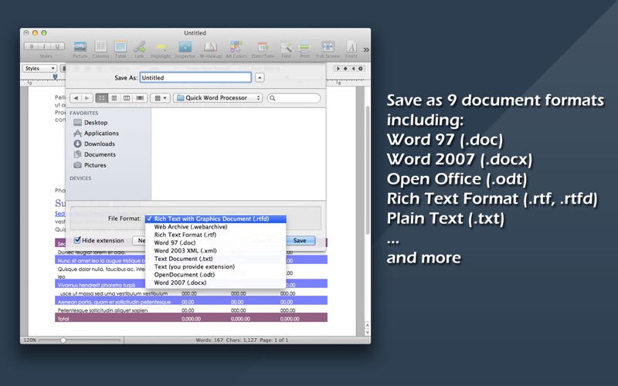The width and height of the screenshot is (618, 386).
Task: Choose Word 2003 XML (.xml) format
Action: [x=216, y=250]
